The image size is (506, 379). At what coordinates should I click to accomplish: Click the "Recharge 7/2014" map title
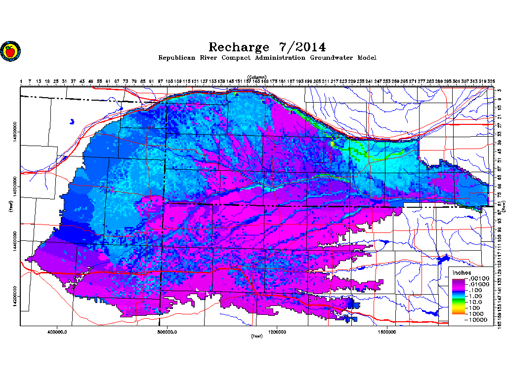[x=267, y=47]
